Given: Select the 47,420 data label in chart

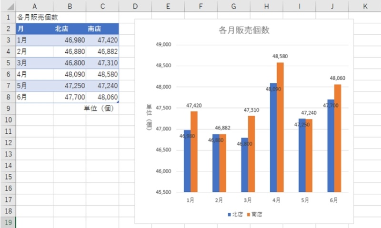Looking at the screenshot, I should pyautogui.click(x=194, y=106).
